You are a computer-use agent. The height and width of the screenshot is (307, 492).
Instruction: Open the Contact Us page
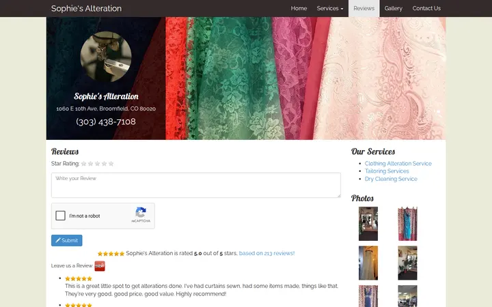point(426,8)
